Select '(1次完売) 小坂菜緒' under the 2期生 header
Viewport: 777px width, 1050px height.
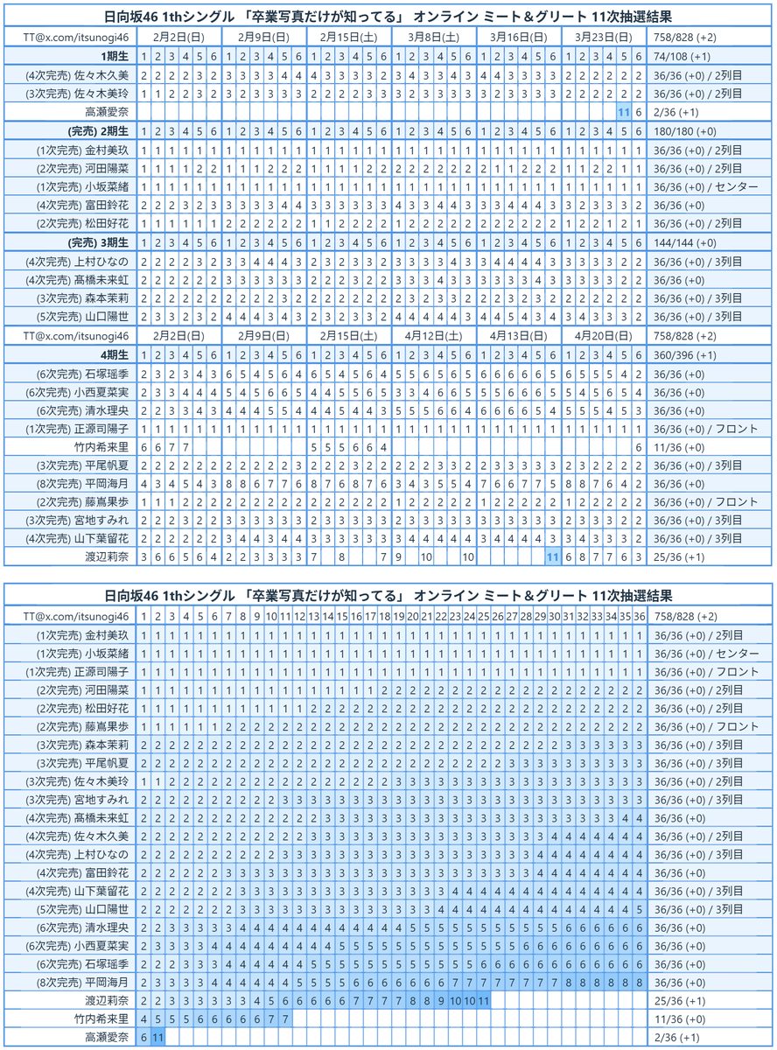(x=82, y=186)
